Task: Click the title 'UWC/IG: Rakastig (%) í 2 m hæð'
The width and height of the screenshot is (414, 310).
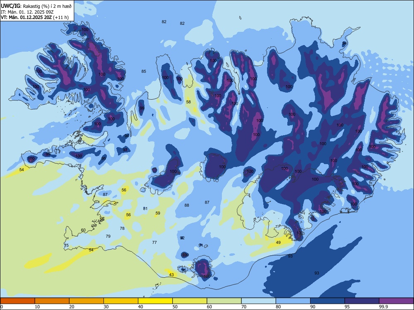Action: click(x=36, y=6)
